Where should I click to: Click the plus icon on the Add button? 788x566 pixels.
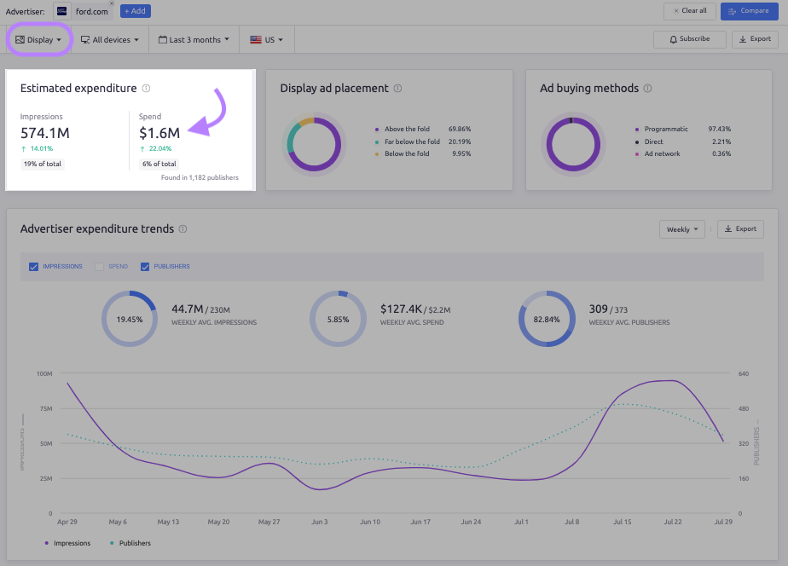coord(125,10)
